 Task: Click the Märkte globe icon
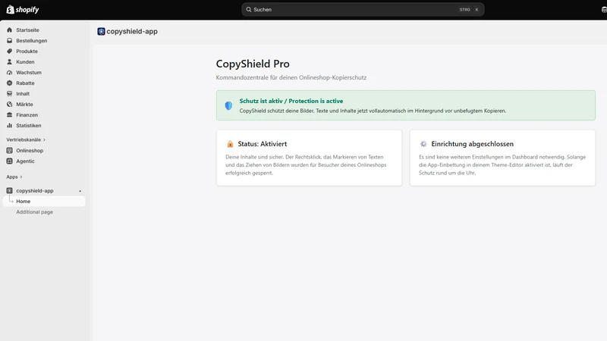click(10, 105)
